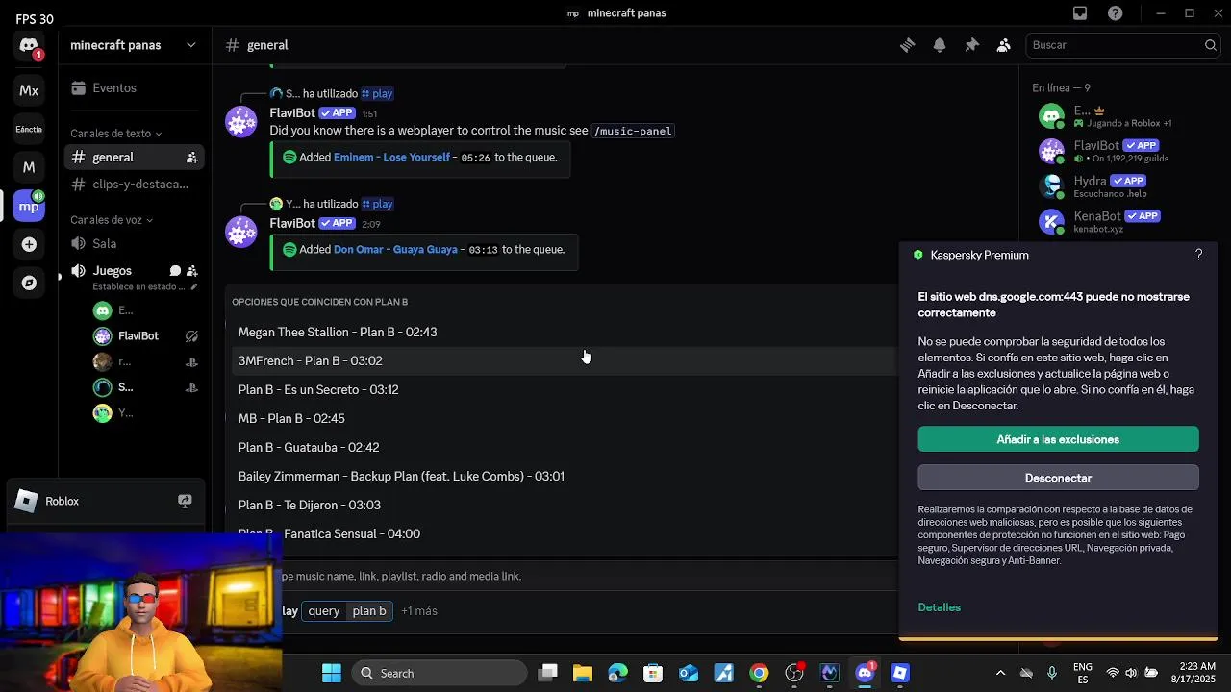Show hidden tray icons chevron

point(1000,673)
